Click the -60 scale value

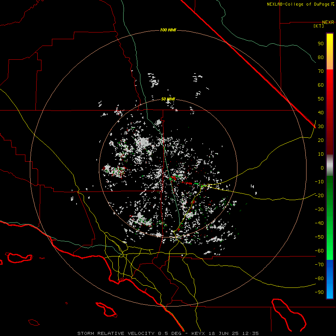[x=319, y=251]
